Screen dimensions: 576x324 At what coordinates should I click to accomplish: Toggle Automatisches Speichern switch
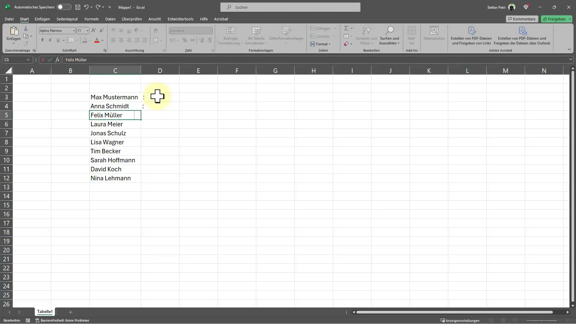tap(62, 7)
